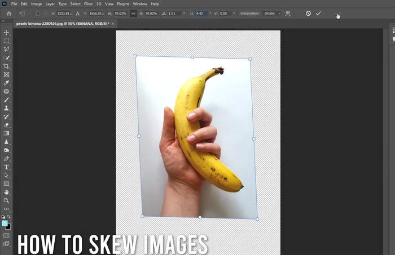Click the horizontal skew H field
Screen dimensions: 395x255
[202, 13]
